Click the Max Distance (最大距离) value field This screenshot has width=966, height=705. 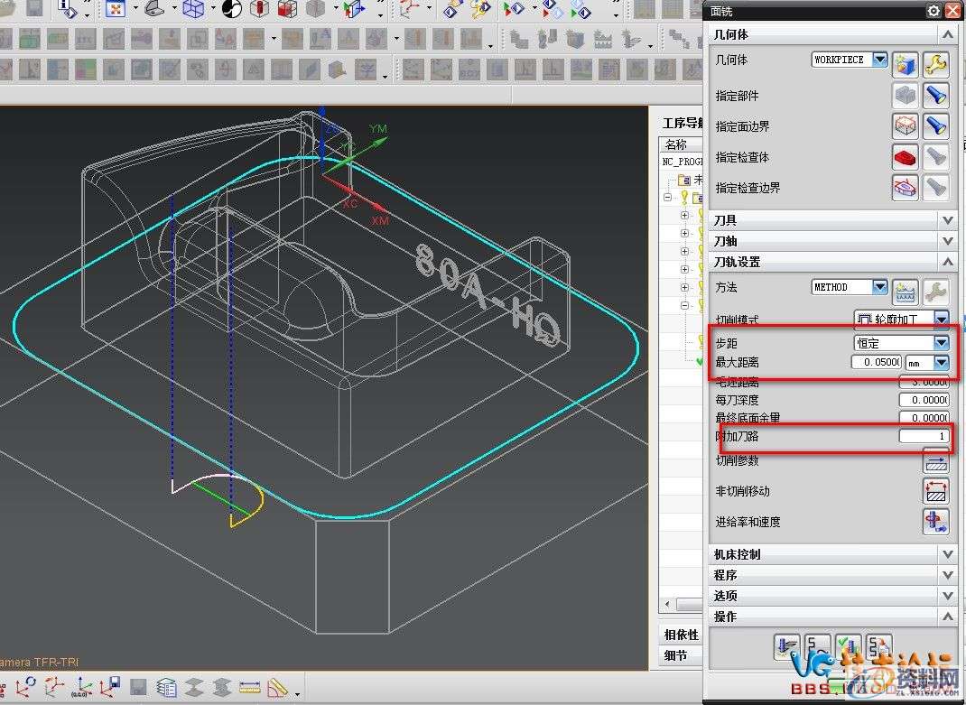(x=876, y=362)
